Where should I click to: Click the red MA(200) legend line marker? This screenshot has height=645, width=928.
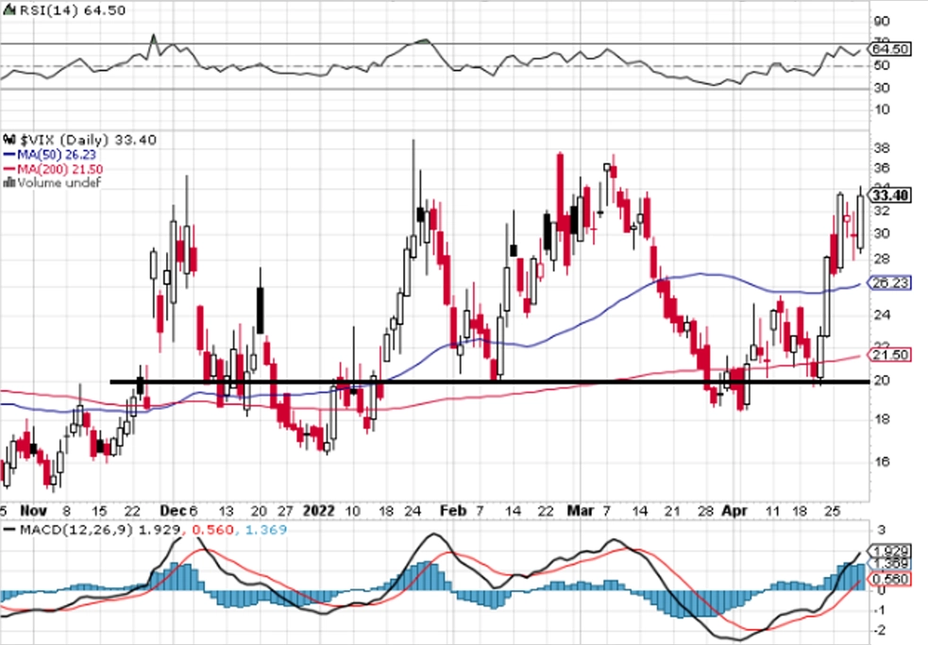[9, 169]
